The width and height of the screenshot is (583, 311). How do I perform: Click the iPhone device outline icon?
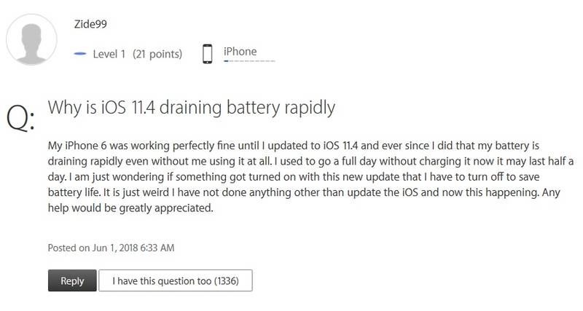click(x=208, y=54)
